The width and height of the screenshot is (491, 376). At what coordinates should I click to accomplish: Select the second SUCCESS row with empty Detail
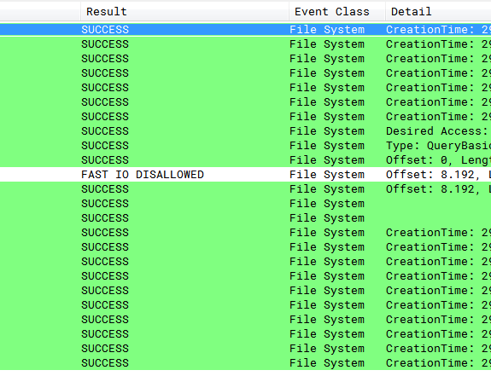click(246, 218)
